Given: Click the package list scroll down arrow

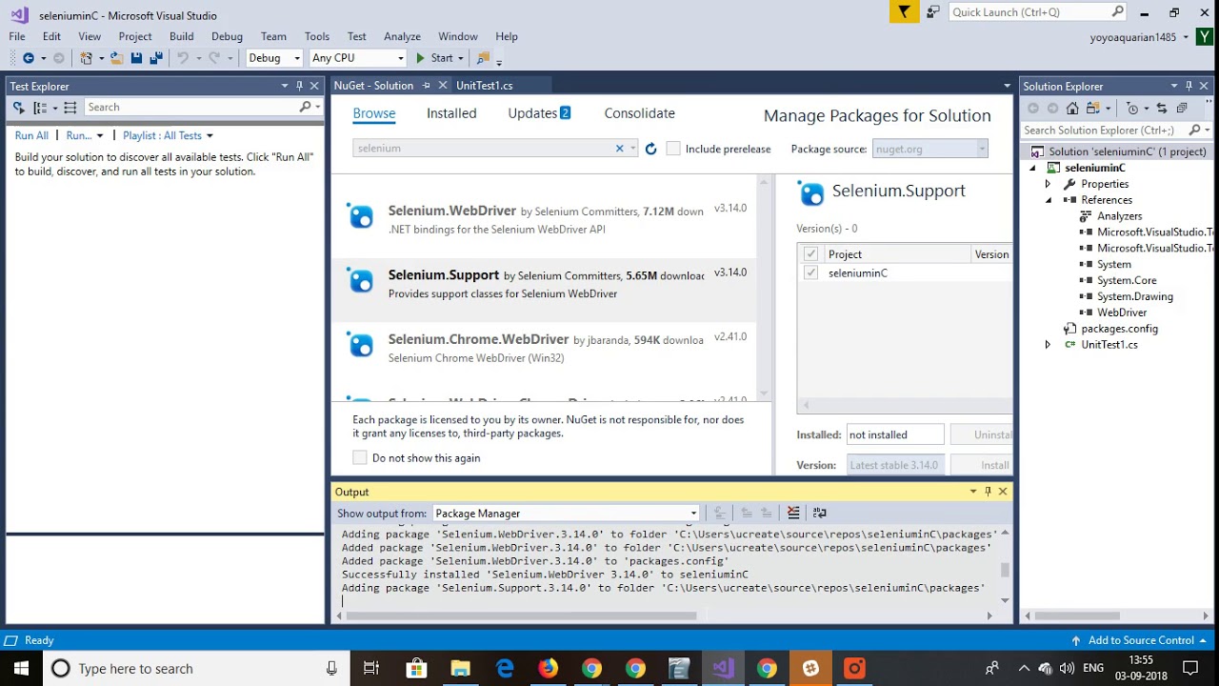Looking at the screenshot, I should click(x=763, y=393).
